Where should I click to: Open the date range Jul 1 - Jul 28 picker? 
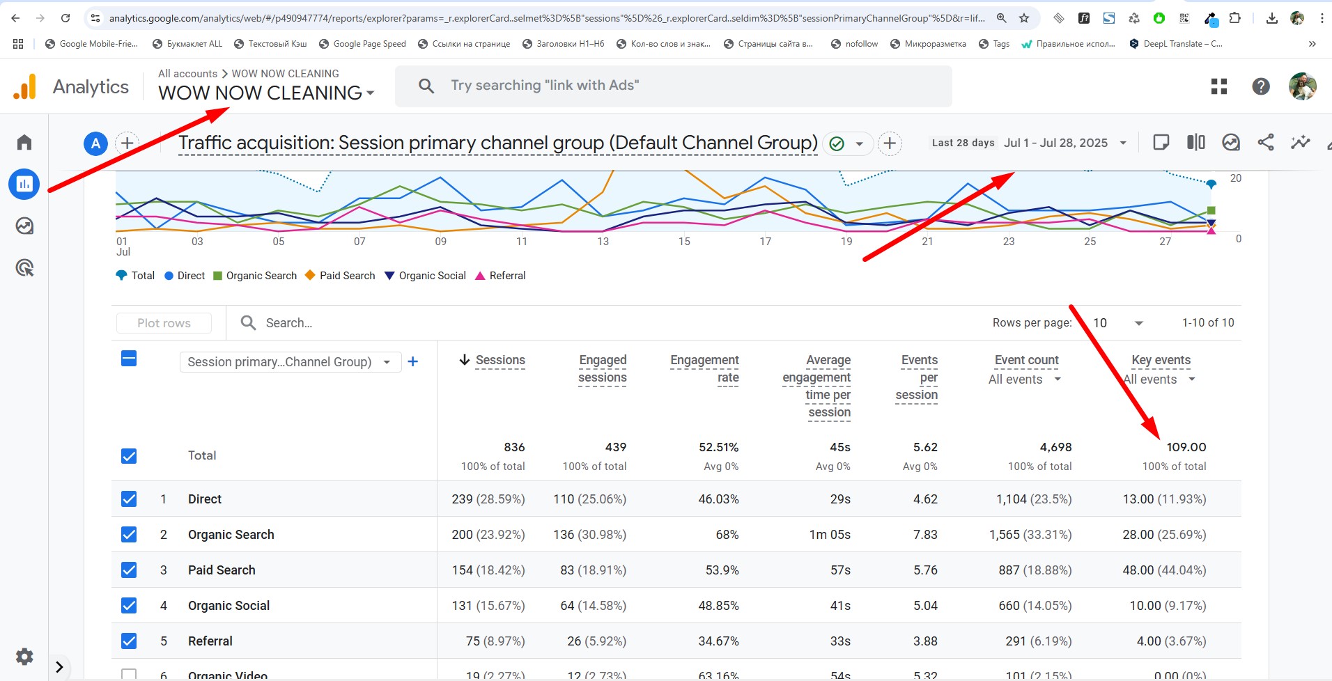click(1065, 143)
